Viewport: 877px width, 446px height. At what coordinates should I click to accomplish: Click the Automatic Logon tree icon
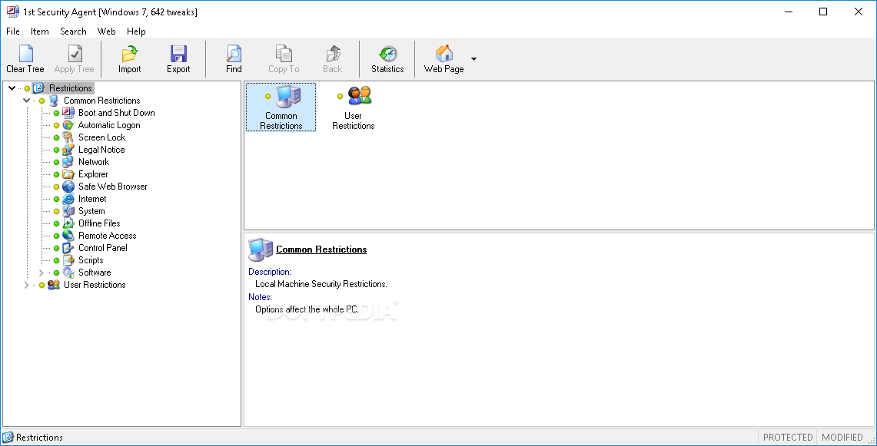tap(68, 125)
